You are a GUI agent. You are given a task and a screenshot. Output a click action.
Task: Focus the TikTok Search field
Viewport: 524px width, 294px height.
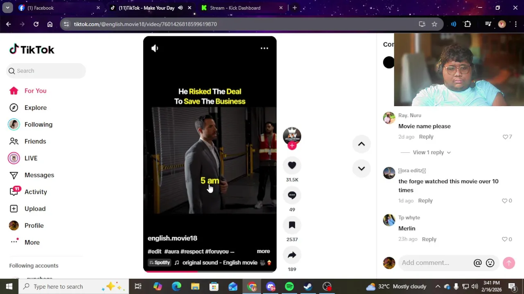click(x=46, y=71)
